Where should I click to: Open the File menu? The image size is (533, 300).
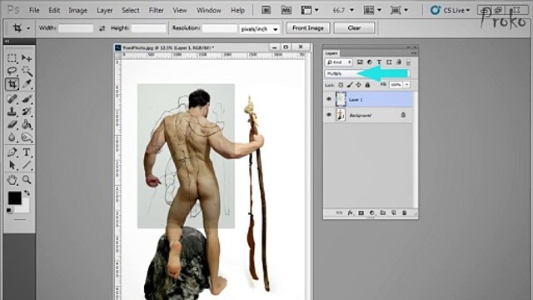34,11
